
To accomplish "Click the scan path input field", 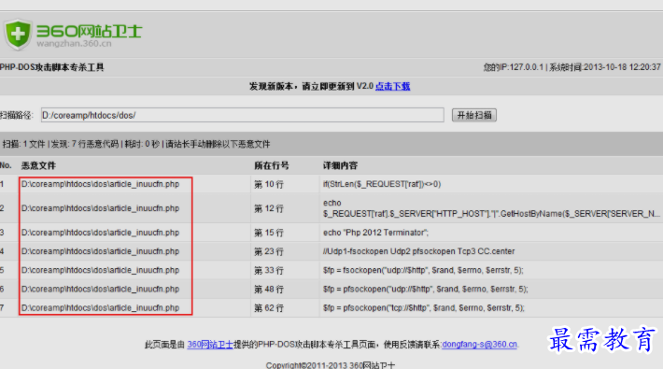I will 242,115.
